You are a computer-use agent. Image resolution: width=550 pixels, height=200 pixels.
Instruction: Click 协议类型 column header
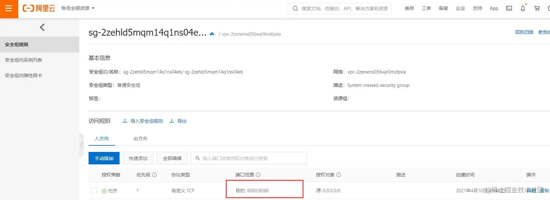181,175
